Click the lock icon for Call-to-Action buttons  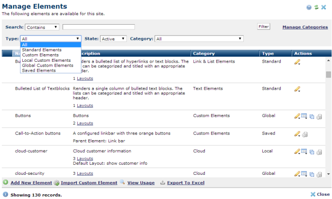(x=304, y=134)
